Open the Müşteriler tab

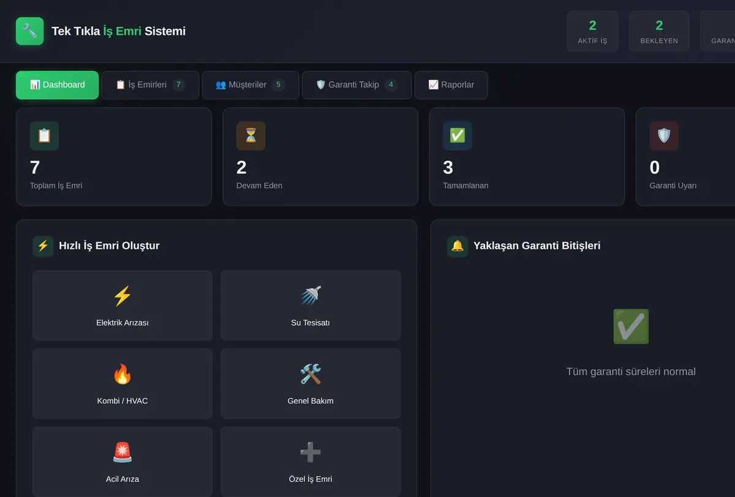point(251,85)
